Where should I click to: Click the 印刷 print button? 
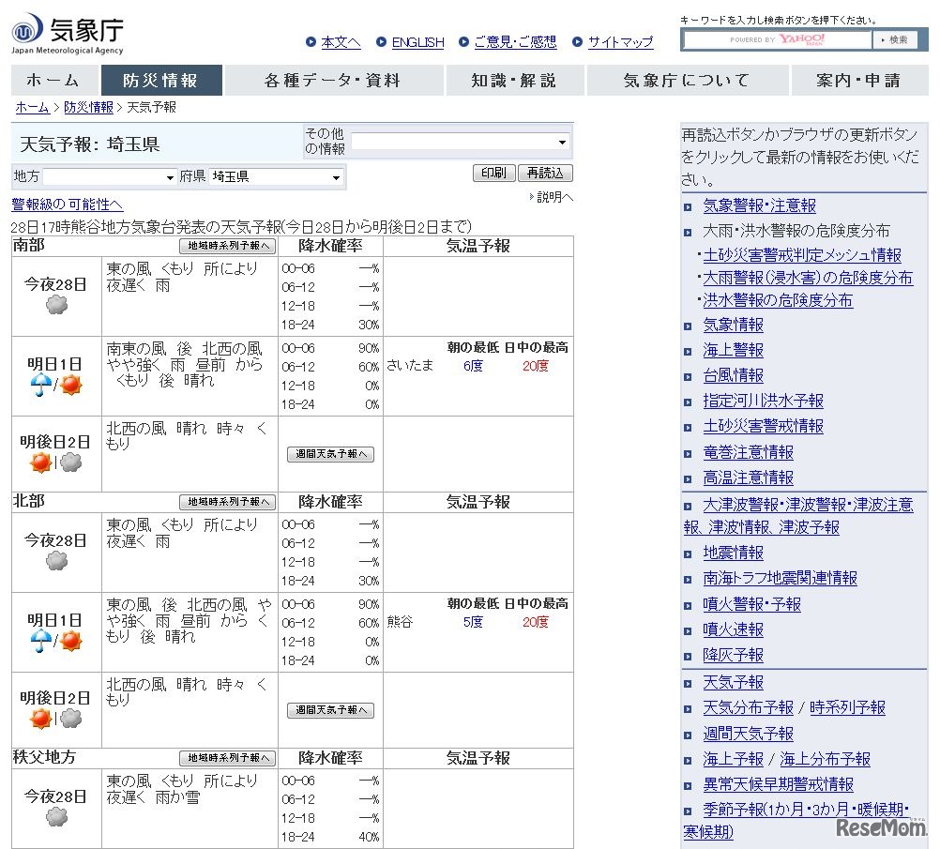point(493,174)
